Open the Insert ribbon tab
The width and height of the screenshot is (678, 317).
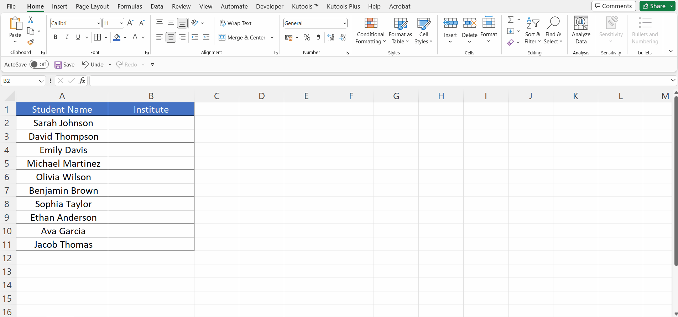click(59, 6)
